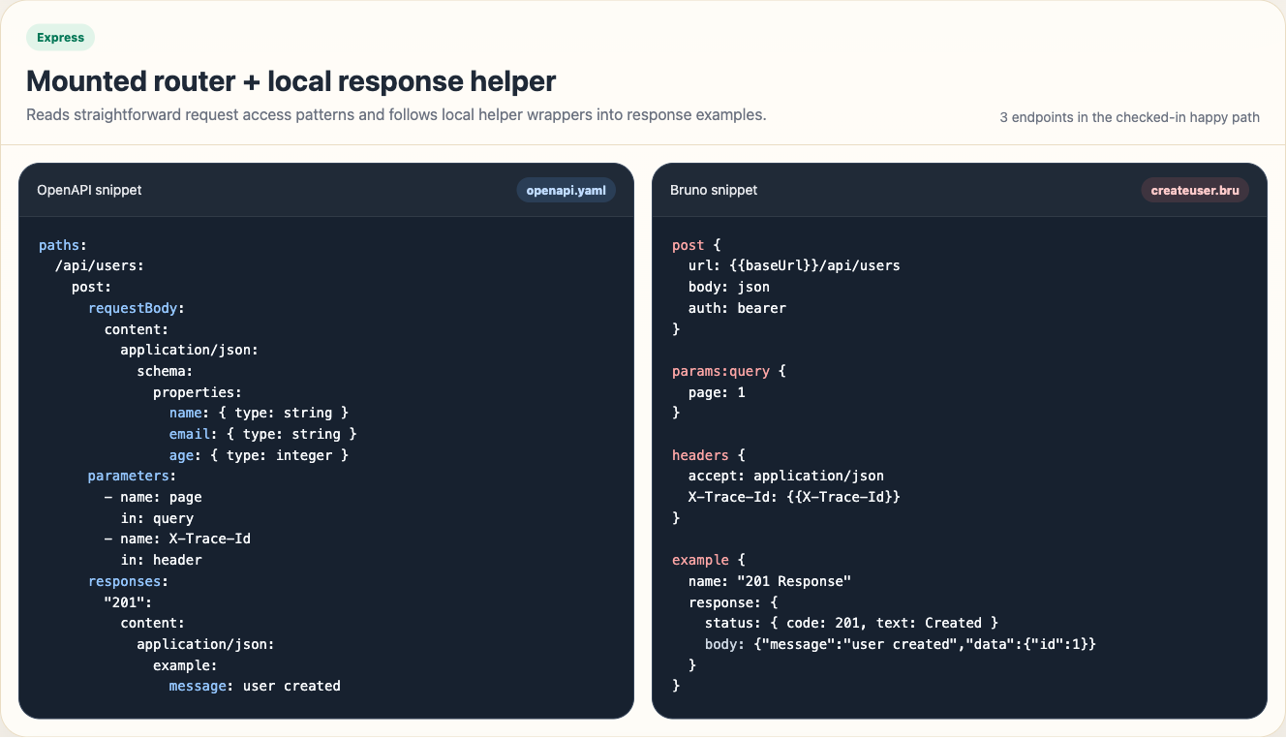Click the 'params:query {' block header
Viewport: 1286px width, 739px height.
(729, 371)
